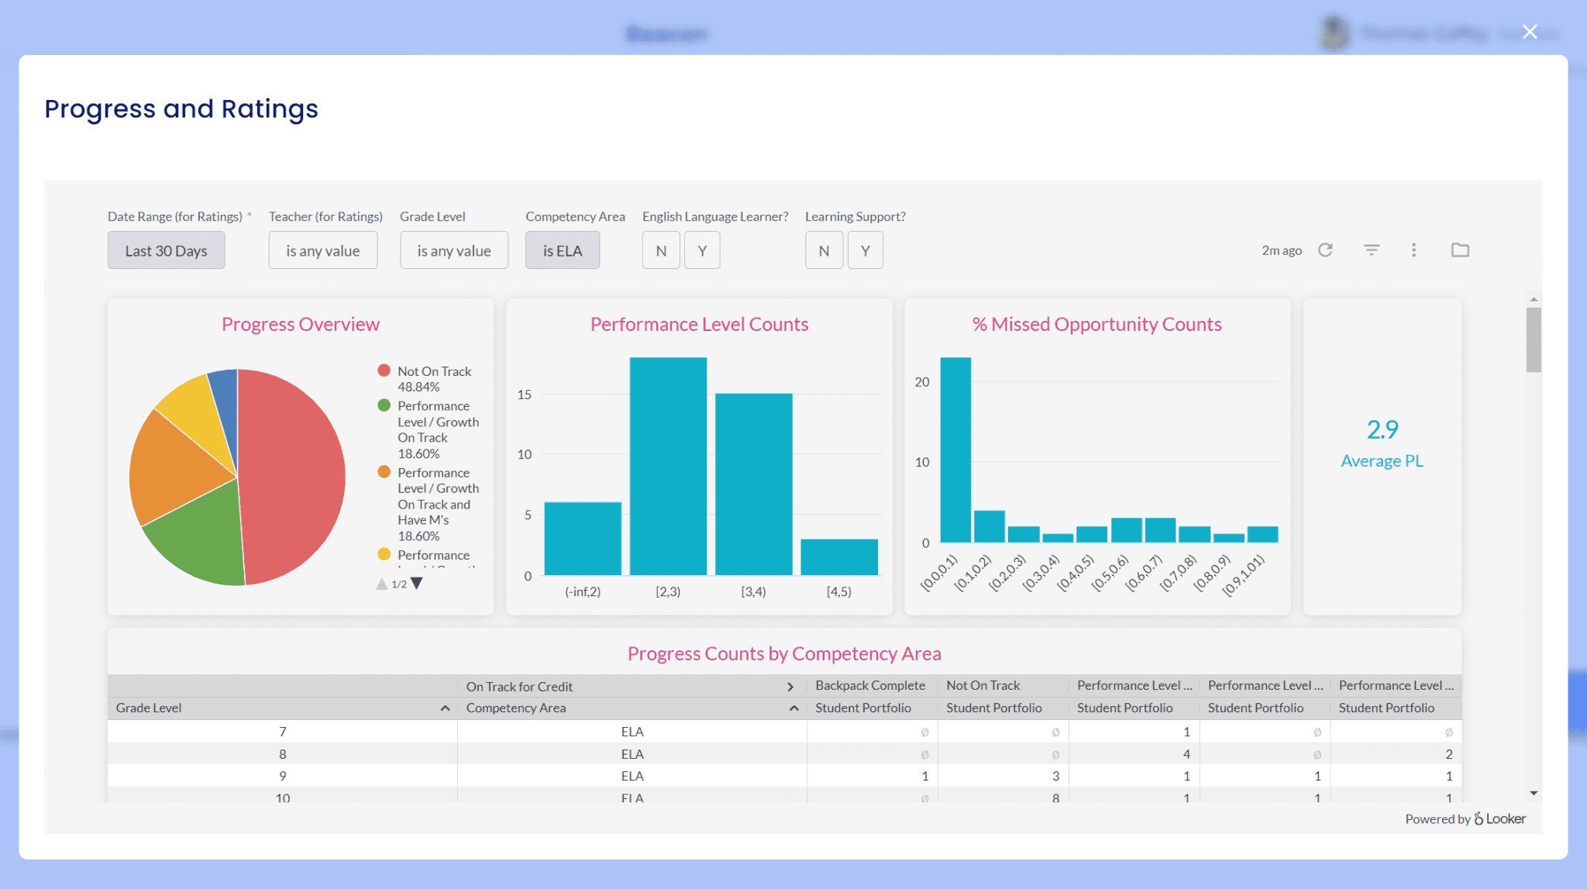Viewport: 1587px width, 889px height.
Task: Expand the On Track for Credit column chevron
Action: point(790,687)
